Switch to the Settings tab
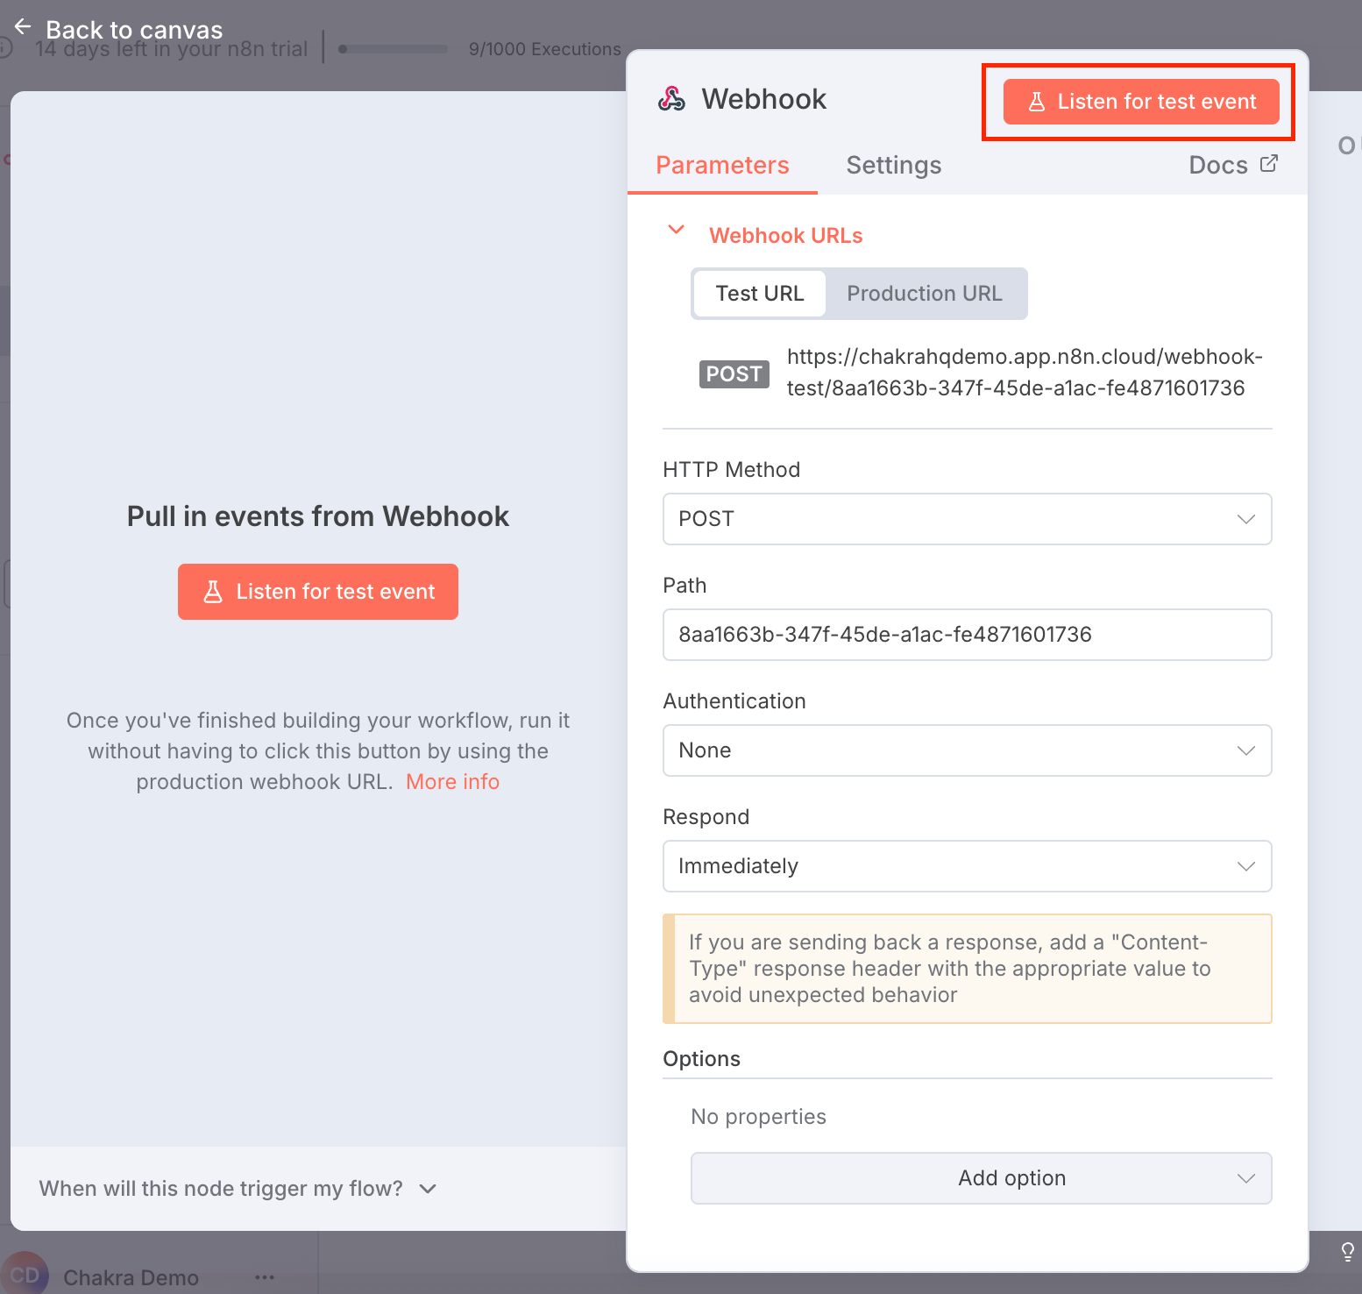The image size is (1362, 1294). click(x=893, y=166)
